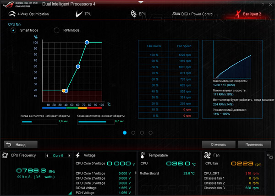Click the Применить apply button
275x196 pixels.
coord(254,145)
